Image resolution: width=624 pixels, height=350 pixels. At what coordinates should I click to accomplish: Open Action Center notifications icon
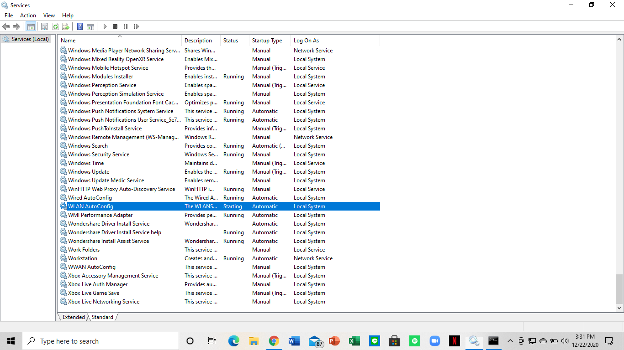pos(609,341)
